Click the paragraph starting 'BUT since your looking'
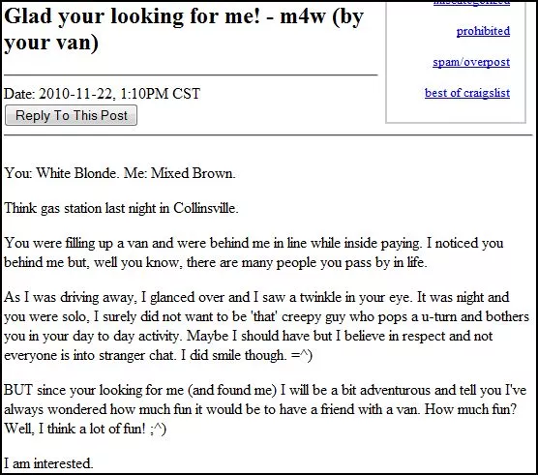 coord(265,409)
